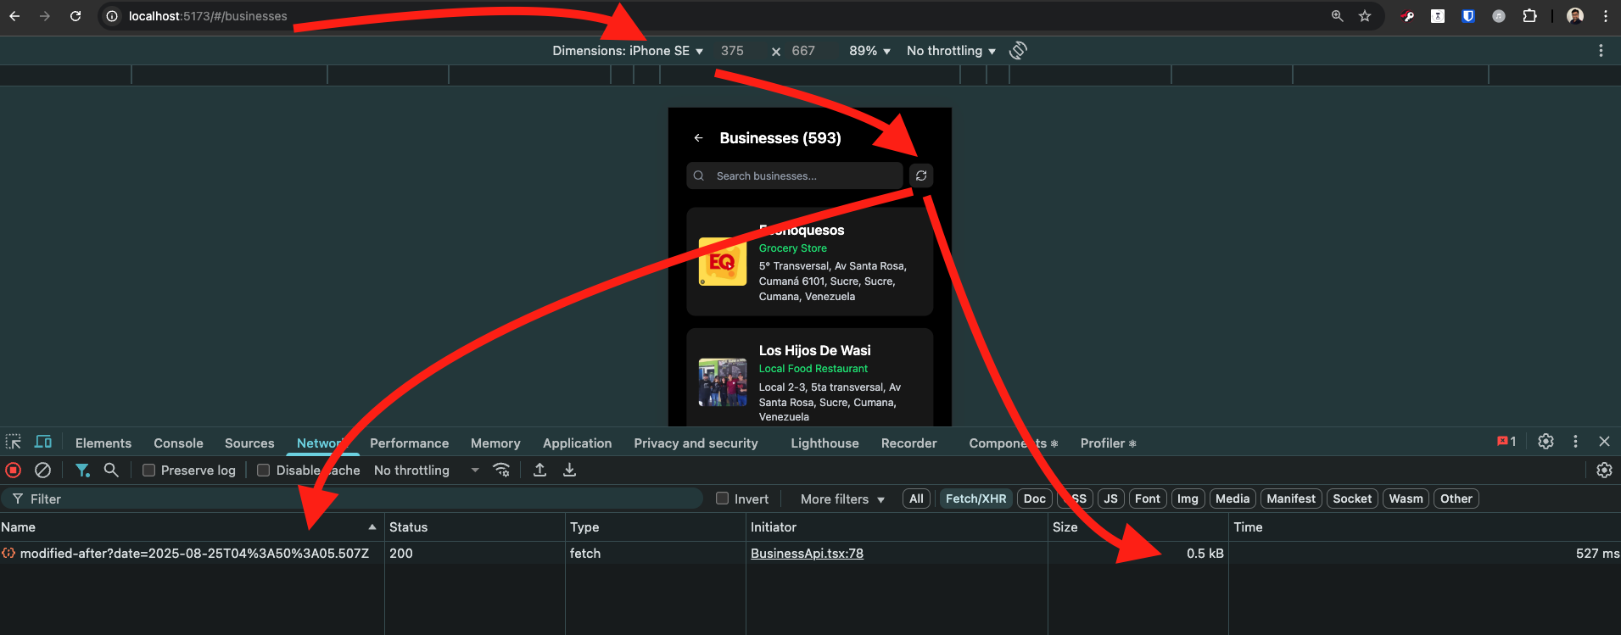1621x635 pixels.
Task: Activate the inspect element picker
Action: point(14,442)
